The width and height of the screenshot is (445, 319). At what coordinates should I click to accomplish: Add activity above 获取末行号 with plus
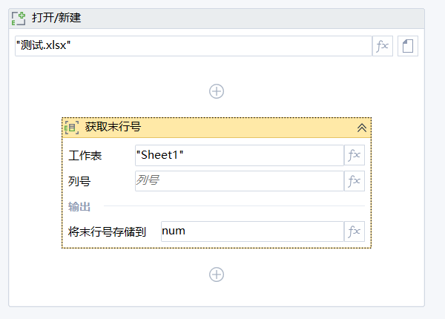pos(217,91)
